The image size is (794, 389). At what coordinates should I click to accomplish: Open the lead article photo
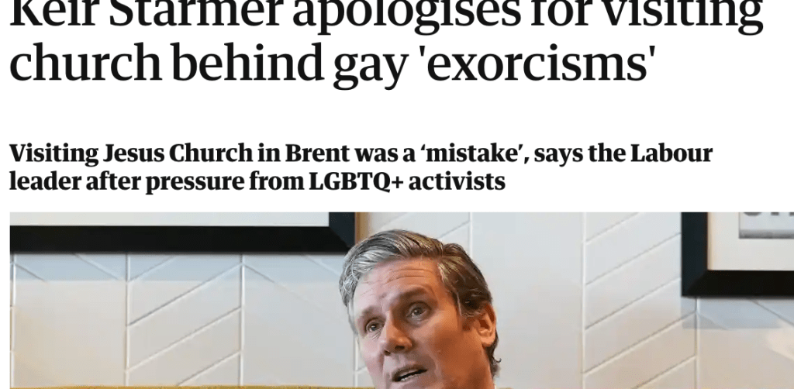[x=402, y=301]
